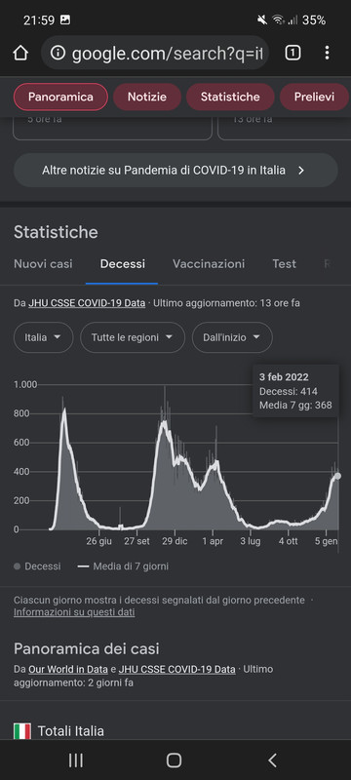Select the Notizie chip
Viewport: 351px width, 780px height.
coord(146,97)
